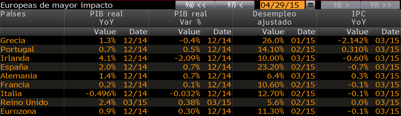Click the Alemania country label
This screenshot has width=401, height=116.
(x=19, y=76)
